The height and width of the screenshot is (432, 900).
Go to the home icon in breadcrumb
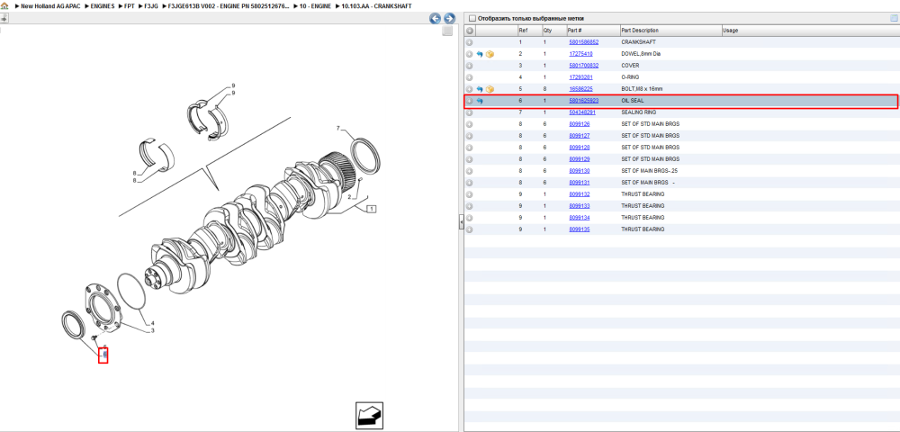4,5
